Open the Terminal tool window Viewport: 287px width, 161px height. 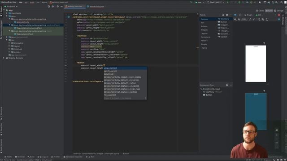tap(20, 157)
